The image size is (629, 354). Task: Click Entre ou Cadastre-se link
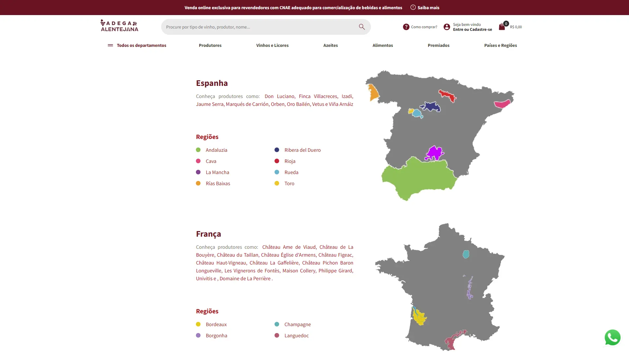click(x=472, y=29)
